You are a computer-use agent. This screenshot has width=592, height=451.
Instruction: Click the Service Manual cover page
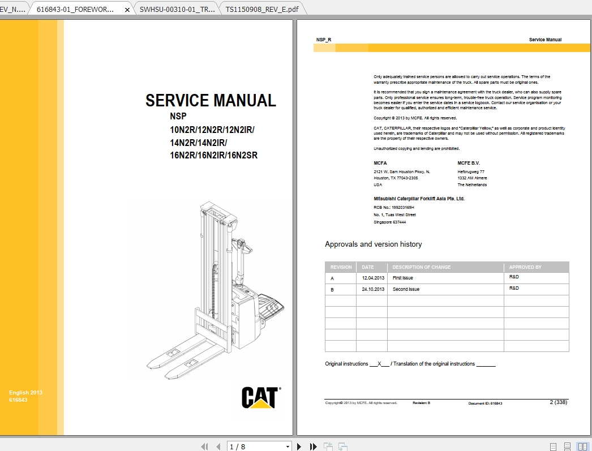coord(170,226)
